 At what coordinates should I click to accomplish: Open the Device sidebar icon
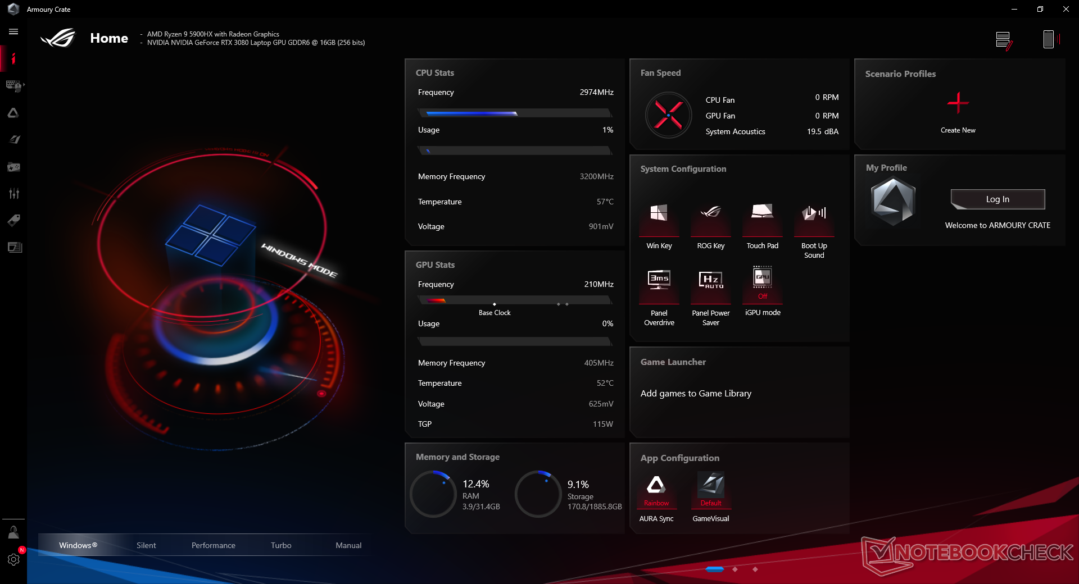point(13,85)
